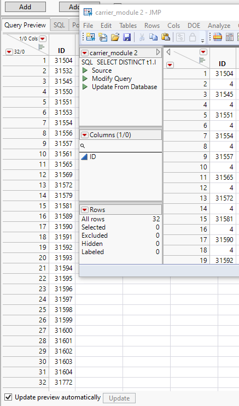Click the New Data Table toolbar icon
239x406 pixels.
[90, 37]
